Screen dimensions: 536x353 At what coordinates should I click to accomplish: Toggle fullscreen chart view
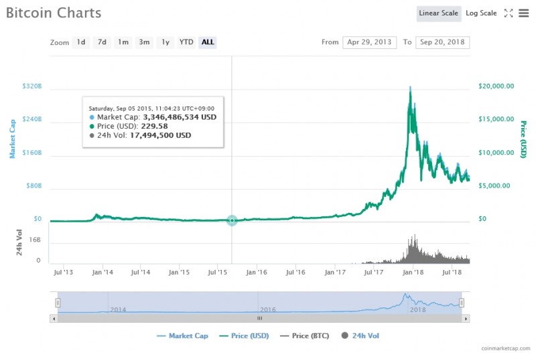509,13
